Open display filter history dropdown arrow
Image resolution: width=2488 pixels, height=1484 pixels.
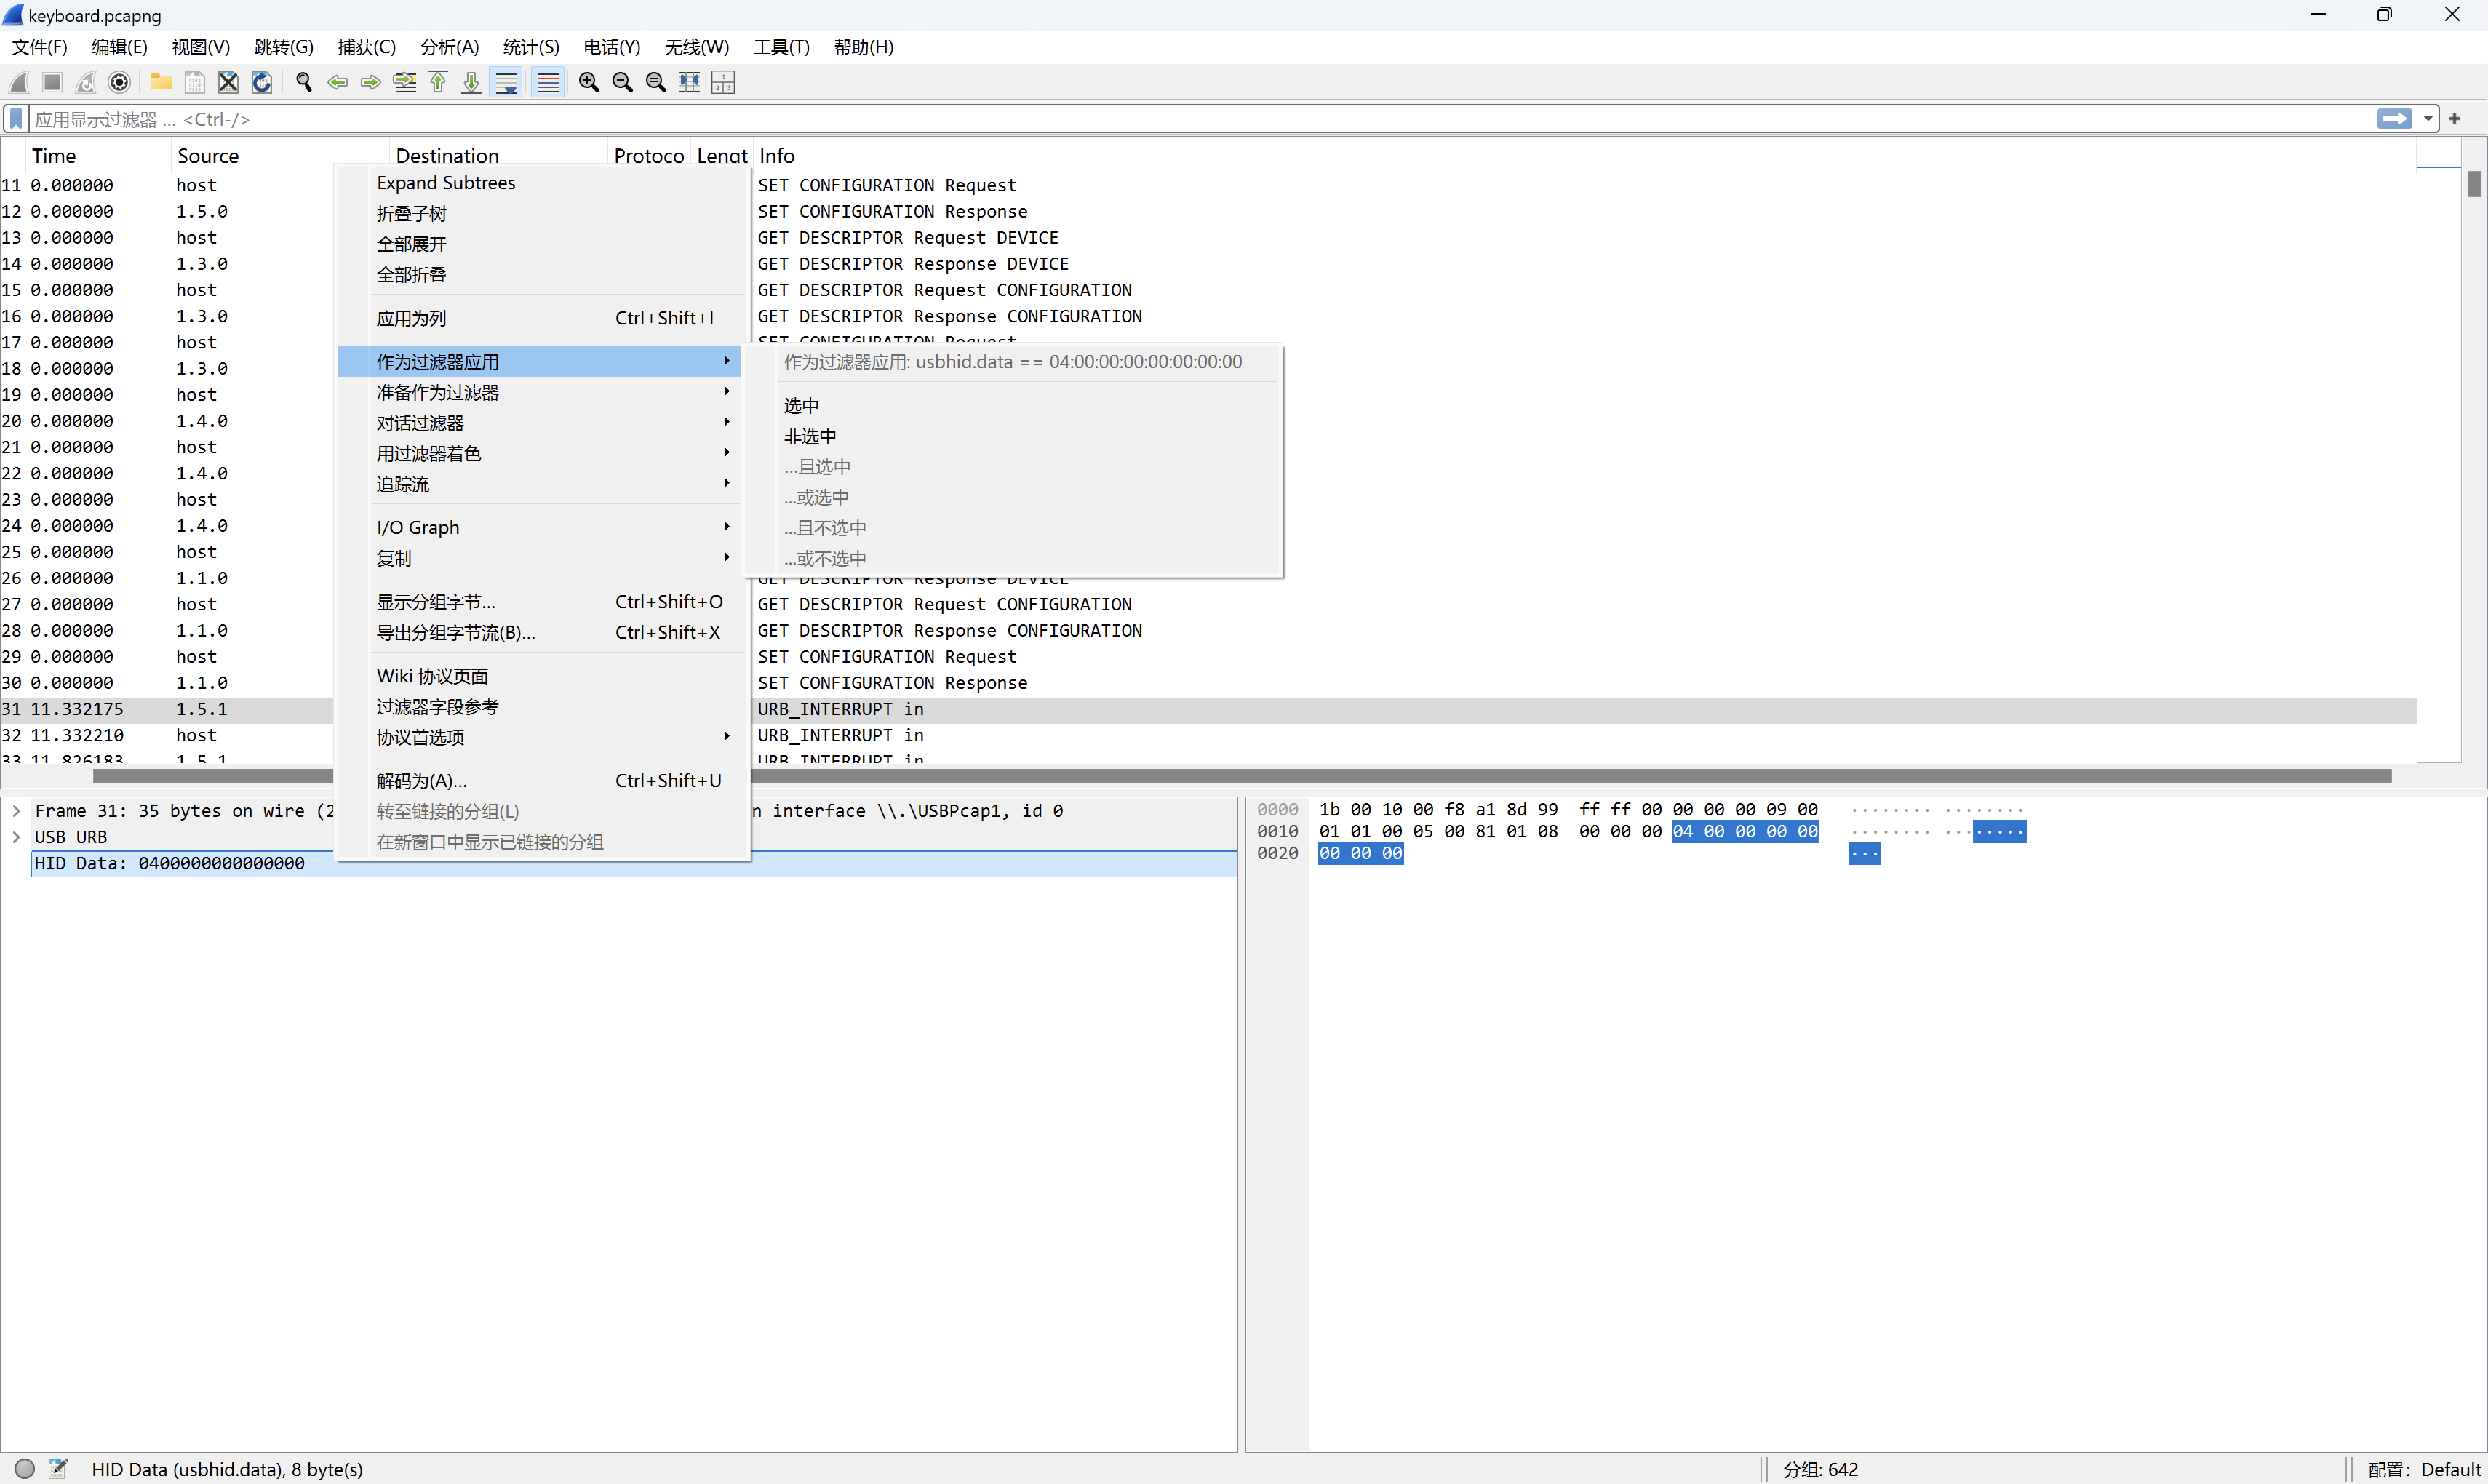tap(2427, 119)
